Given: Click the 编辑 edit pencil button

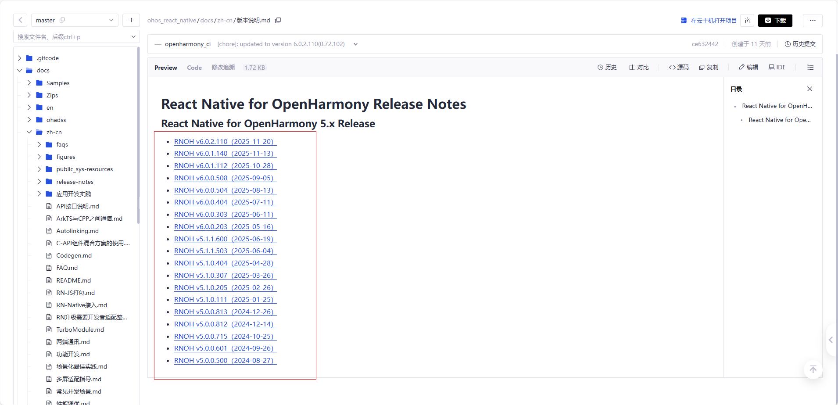Looking at the screenshot, I should [748, 67].
